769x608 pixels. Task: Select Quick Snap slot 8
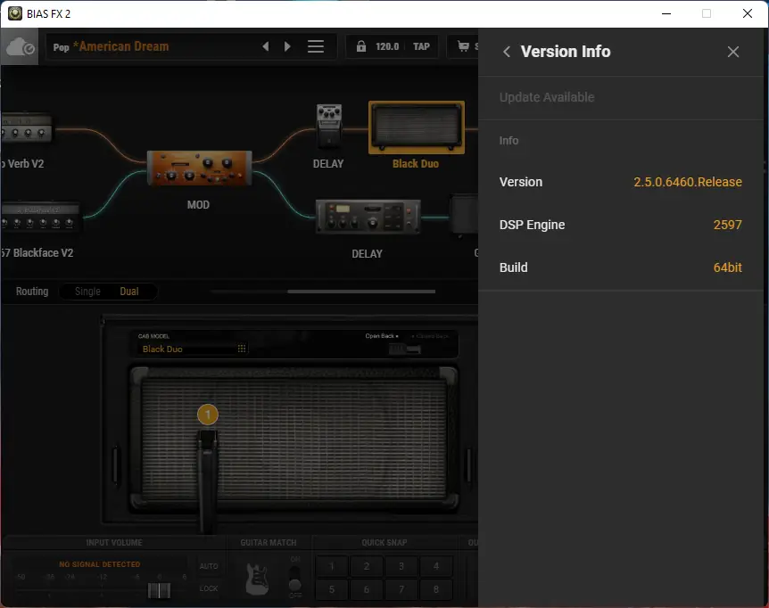tap(436, 589)
